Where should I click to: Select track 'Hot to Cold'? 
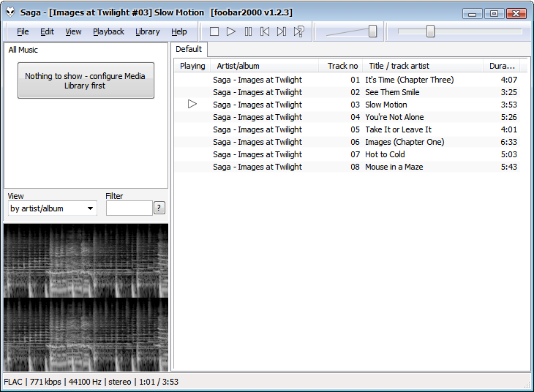click(x=385, y=154)
